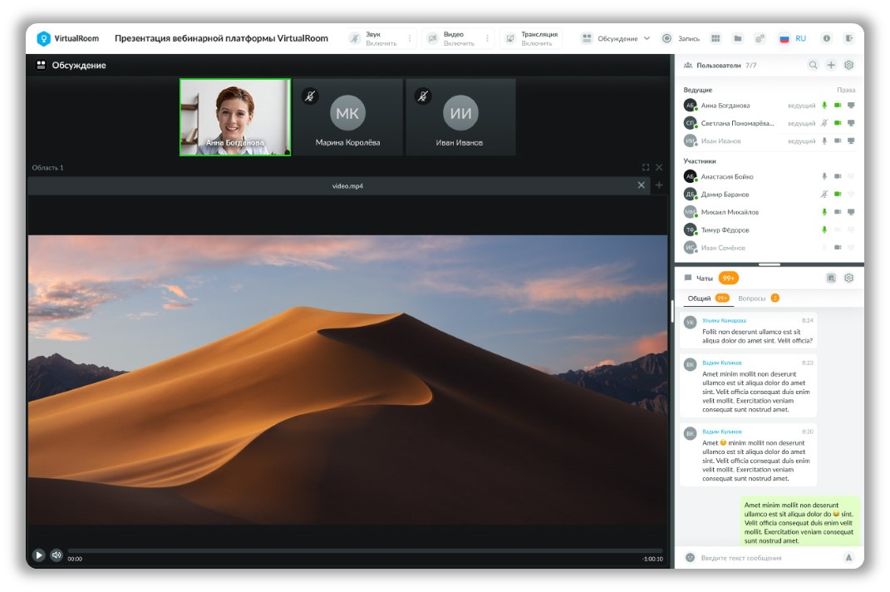Open emoji picker in the message box
Screen dimensions: 890x592
tap(690, 557)
